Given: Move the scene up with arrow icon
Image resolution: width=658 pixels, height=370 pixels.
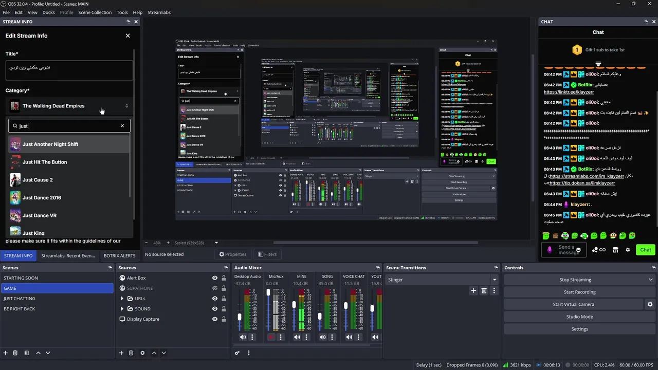Looking at the screenshot, I should 38,353.
